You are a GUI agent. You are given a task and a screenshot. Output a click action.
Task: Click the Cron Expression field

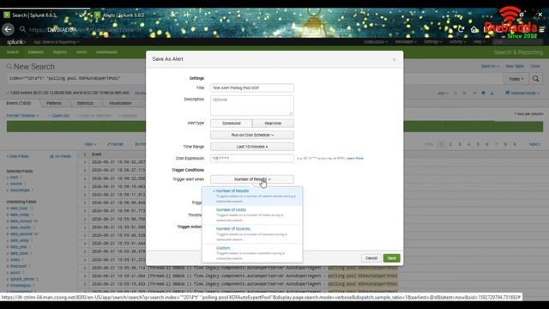252,158
